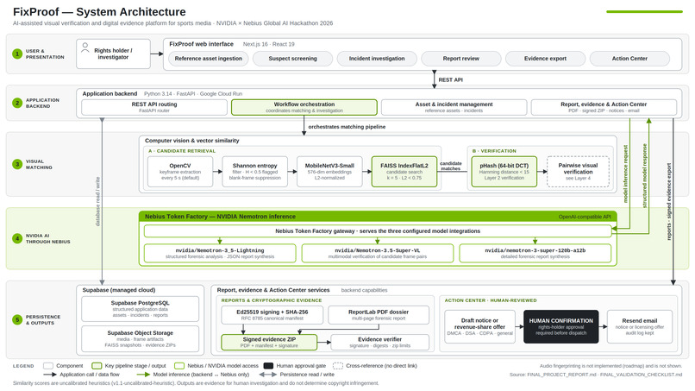Click the Report, evidence & Action Center backend box
This screenshot has height=391, width=695.
point(604,107)
